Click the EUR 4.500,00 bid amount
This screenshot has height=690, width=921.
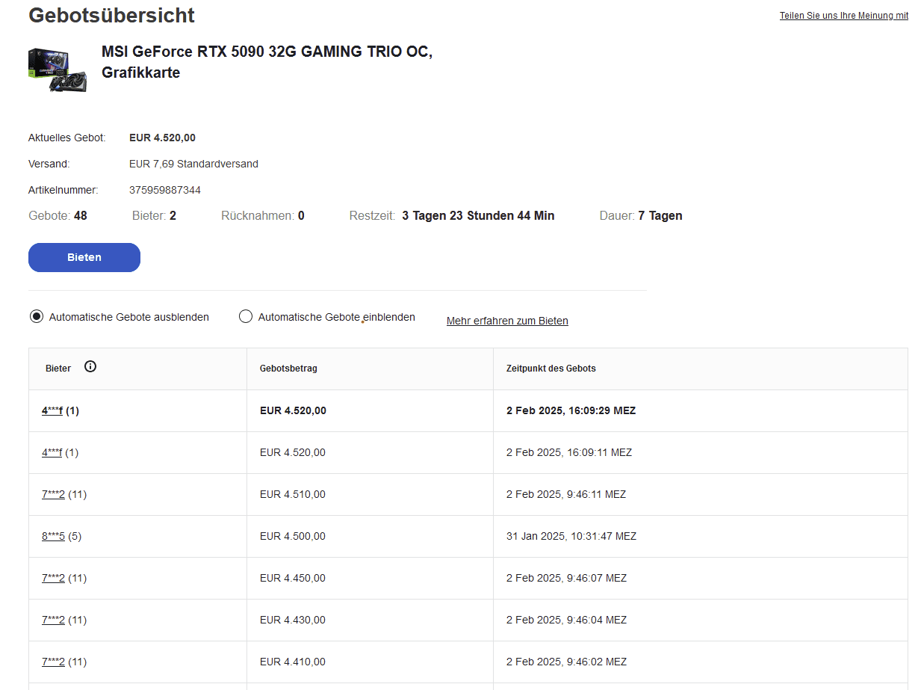click(293, 536)
